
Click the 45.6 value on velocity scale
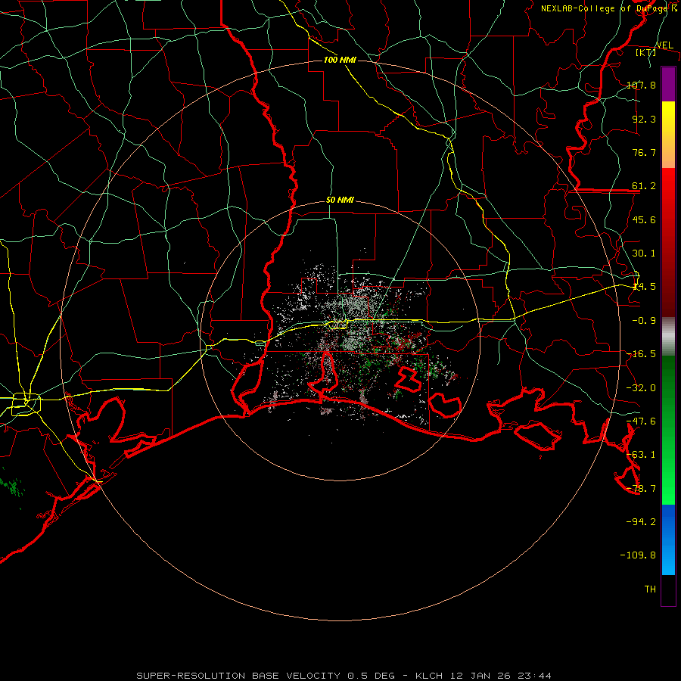[644, 219]
